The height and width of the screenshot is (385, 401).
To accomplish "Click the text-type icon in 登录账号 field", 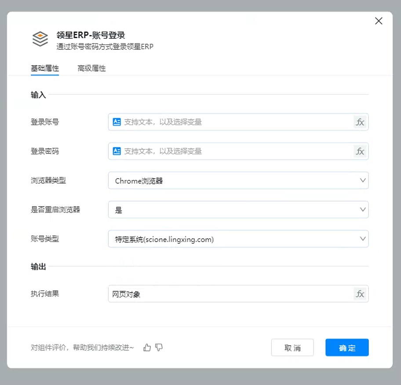I will (x=117, y=122).
